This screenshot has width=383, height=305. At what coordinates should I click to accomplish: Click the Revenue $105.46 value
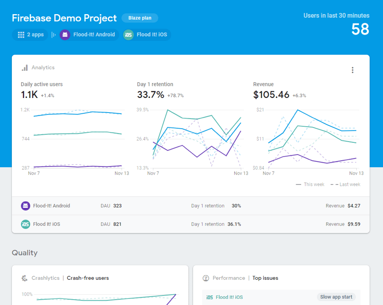point(271,94)
